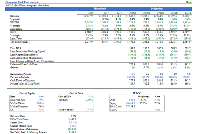Click the 'Discounted Cash Flow Analysis' title

point(22,2)
